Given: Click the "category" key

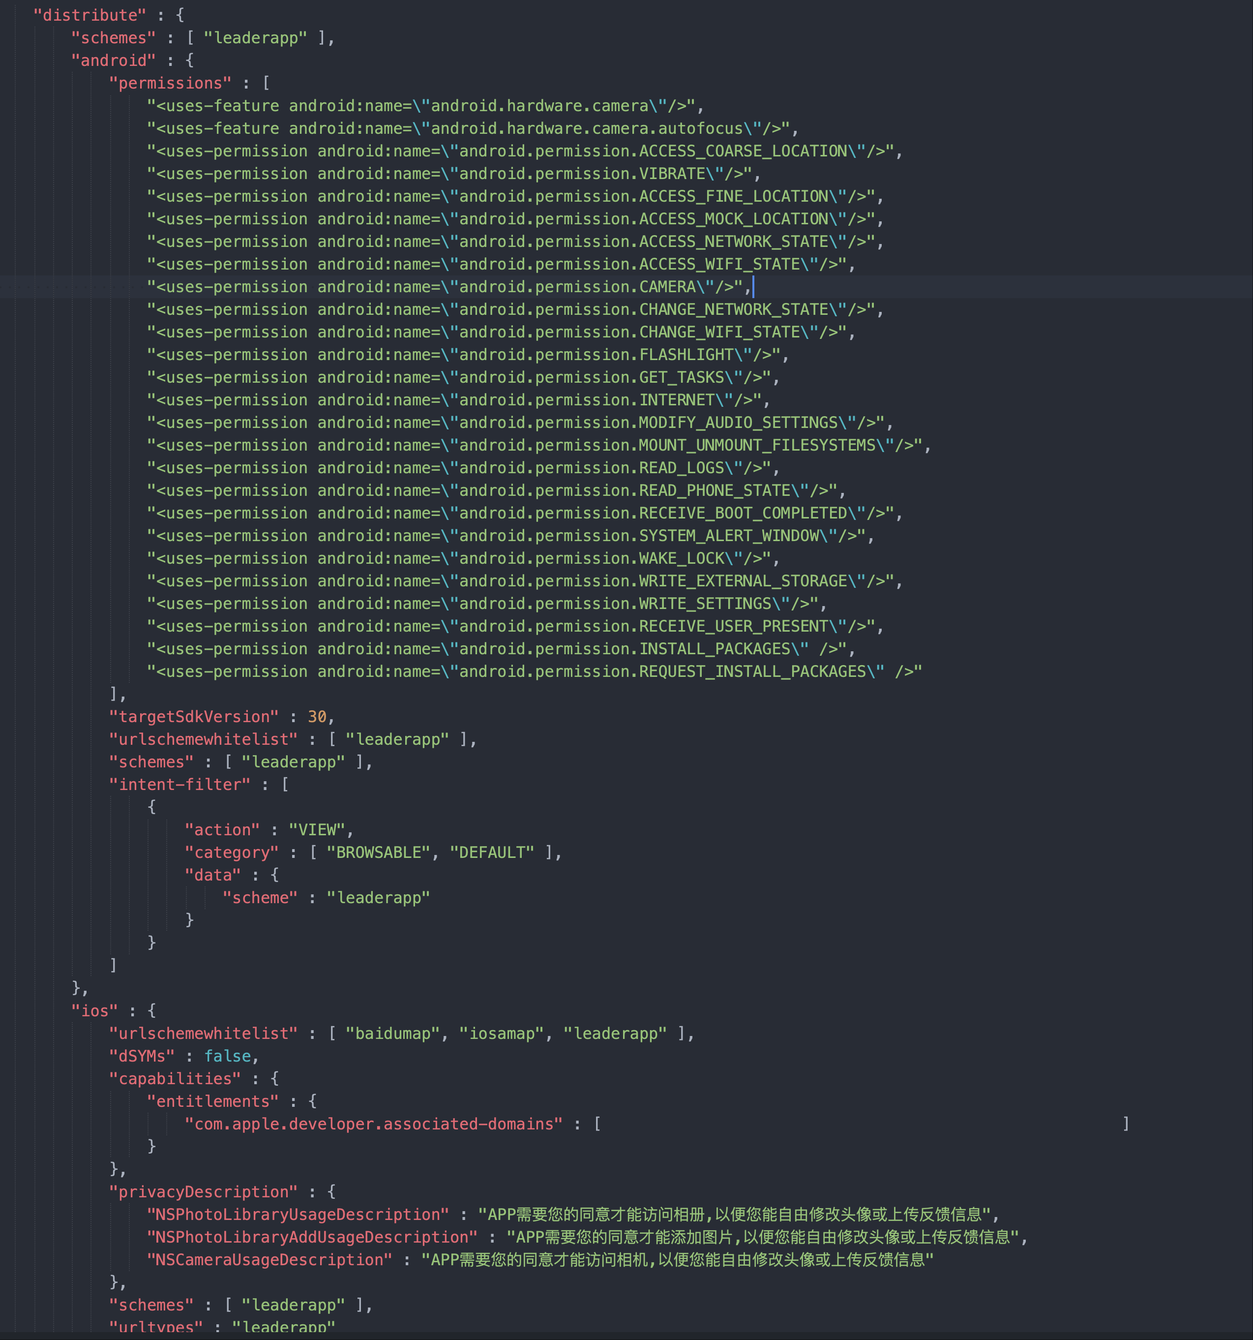Looking at the screenshot, I should [231, 853].
